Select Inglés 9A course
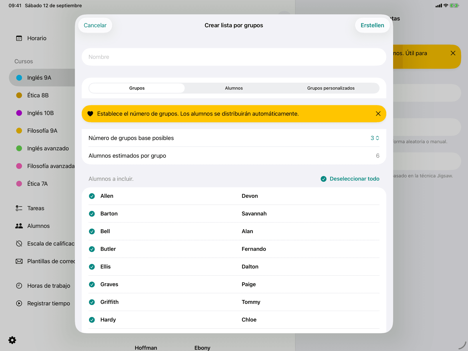468x351 pixels. coord(42,78)
